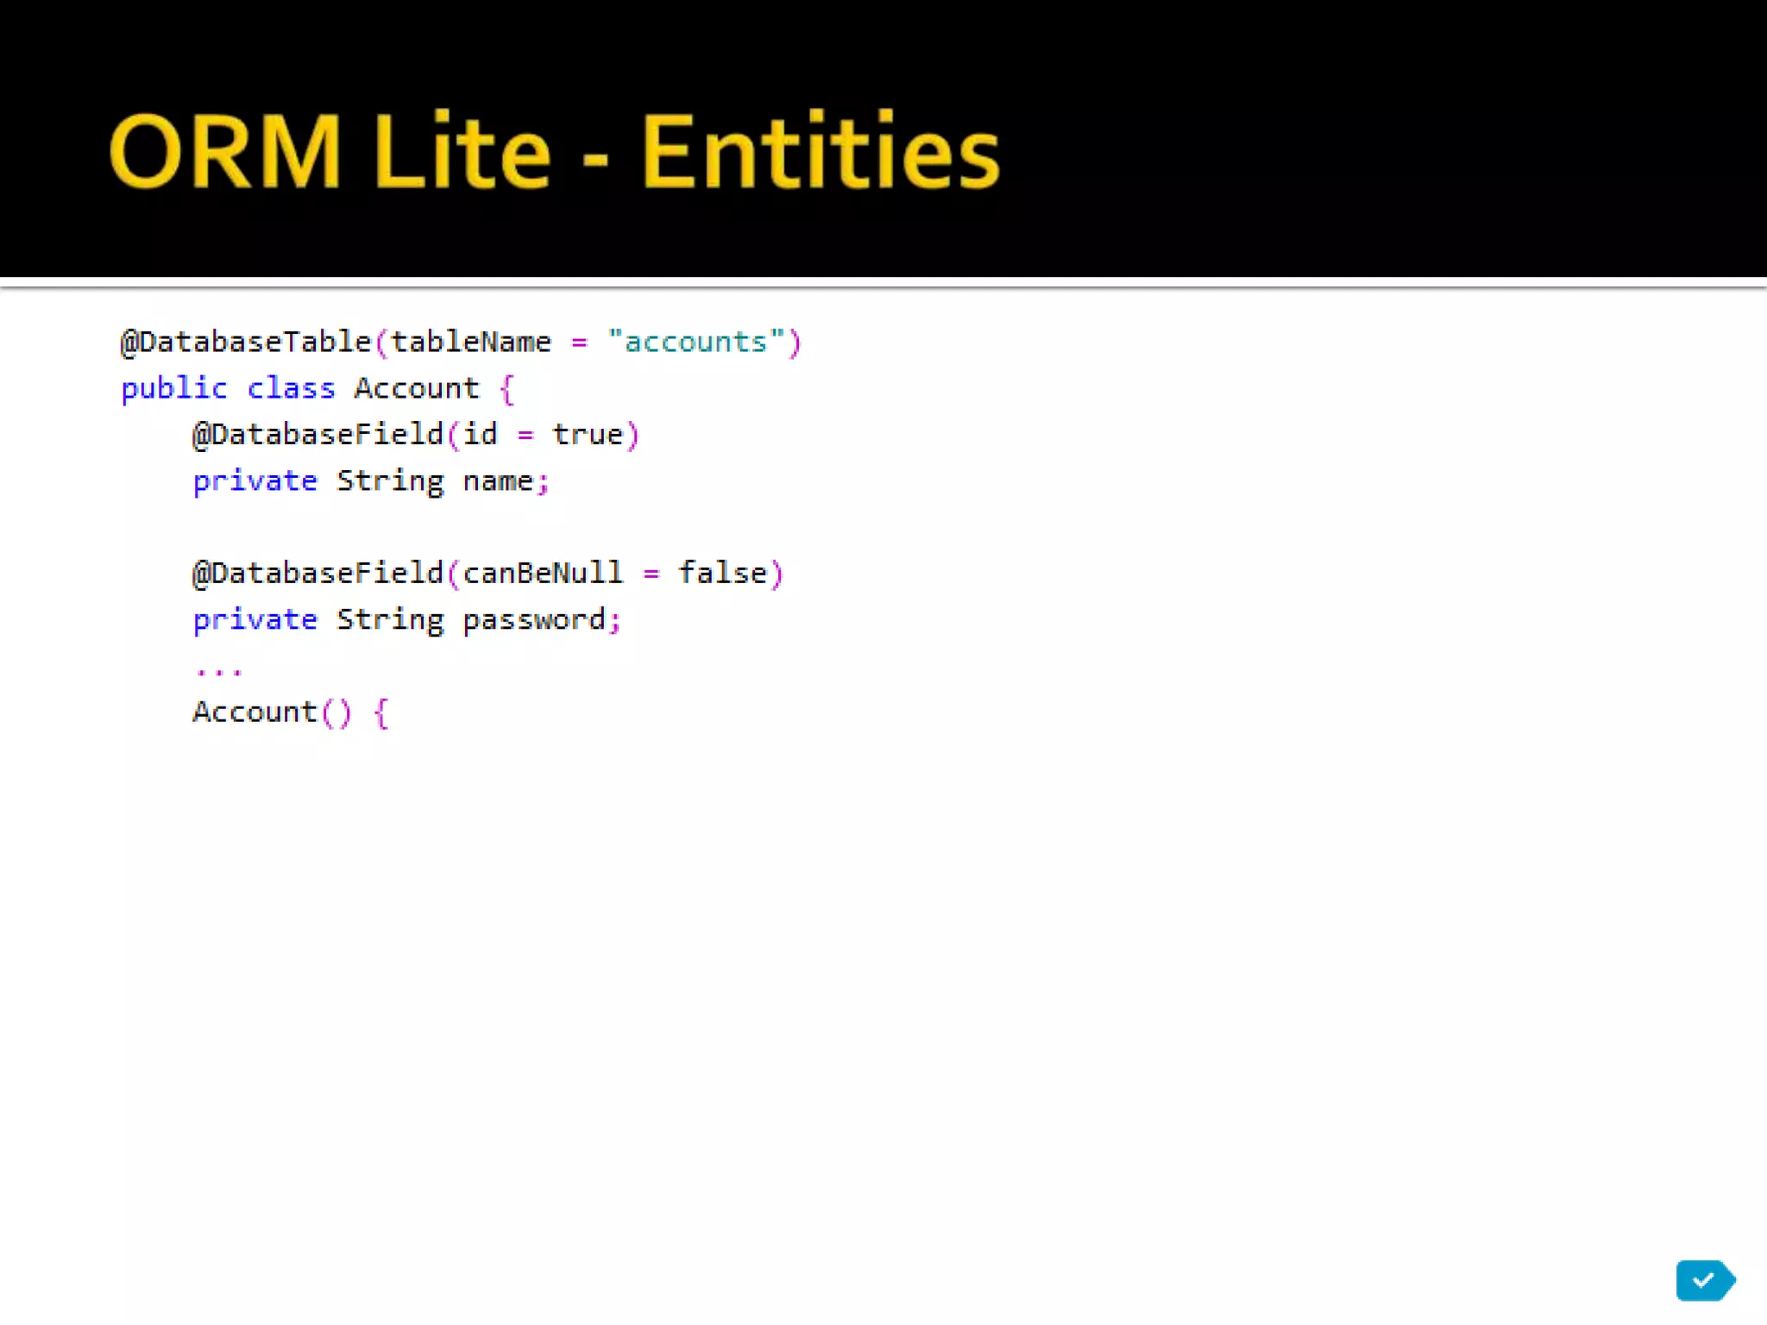Click the 'canBeNull' parameter text

[543, 574]
